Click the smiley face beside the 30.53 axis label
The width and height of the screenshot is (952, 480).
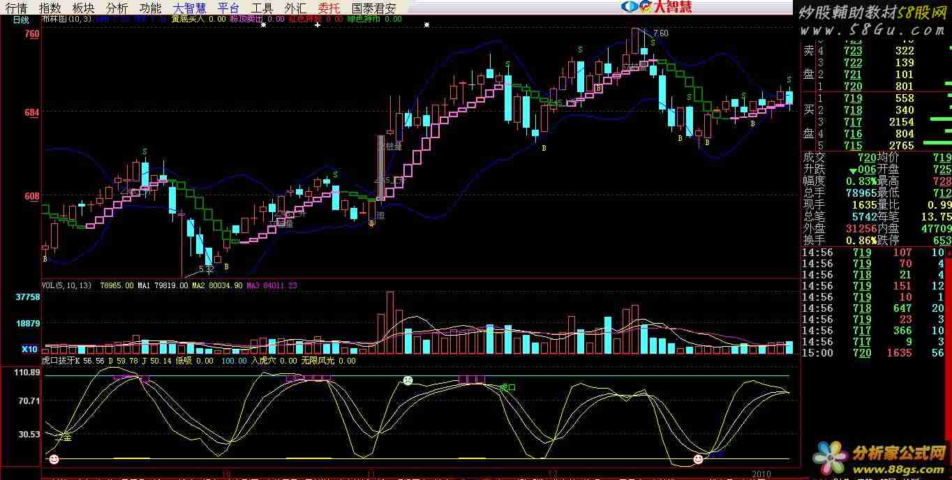coord(54,459)
